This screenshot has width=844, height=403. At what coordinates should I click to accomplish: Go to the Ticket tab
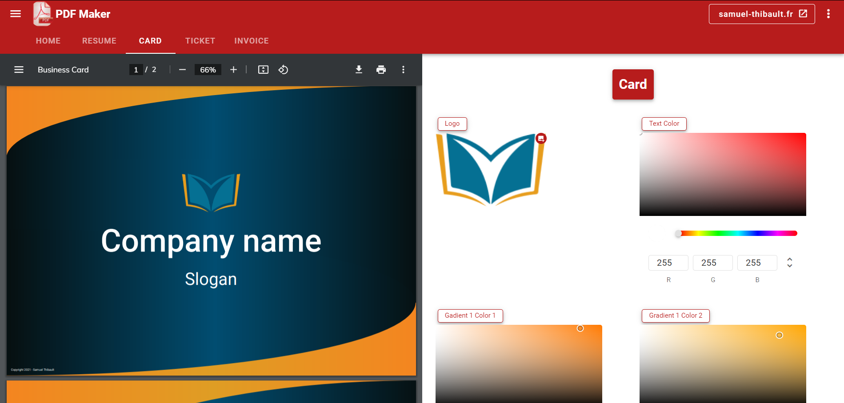click(200, 41)
